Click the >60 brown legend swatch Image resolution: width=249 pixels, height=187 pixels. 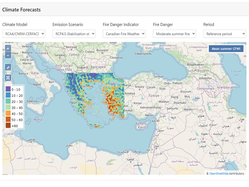[8, 125]
